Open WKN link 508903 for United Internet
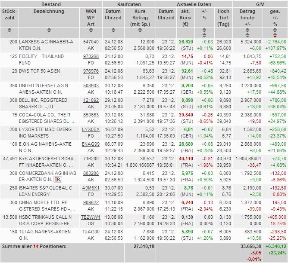The image size is (288, 263). [91, 86]
